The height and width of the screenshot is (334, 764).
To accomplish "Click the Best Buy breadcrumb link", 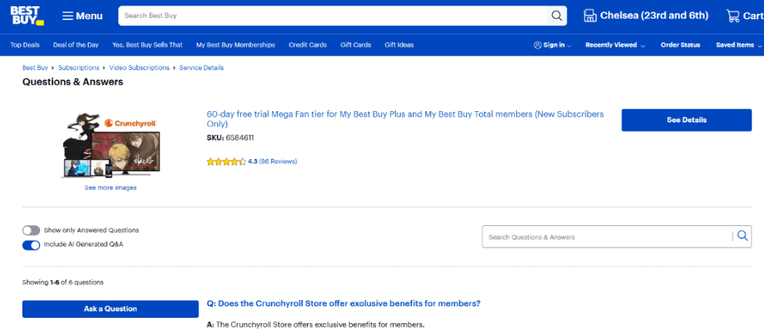I will tap(35, 68).
